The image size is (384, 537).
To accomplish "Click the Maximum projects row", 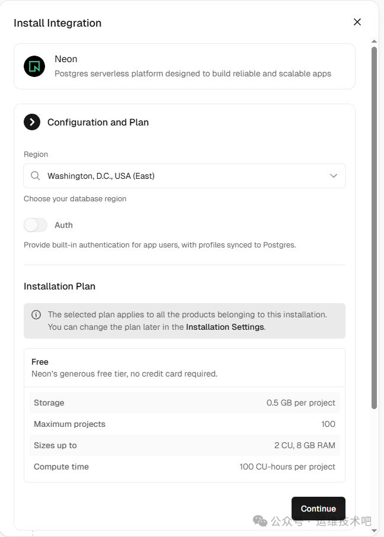I will pos(184,424).
